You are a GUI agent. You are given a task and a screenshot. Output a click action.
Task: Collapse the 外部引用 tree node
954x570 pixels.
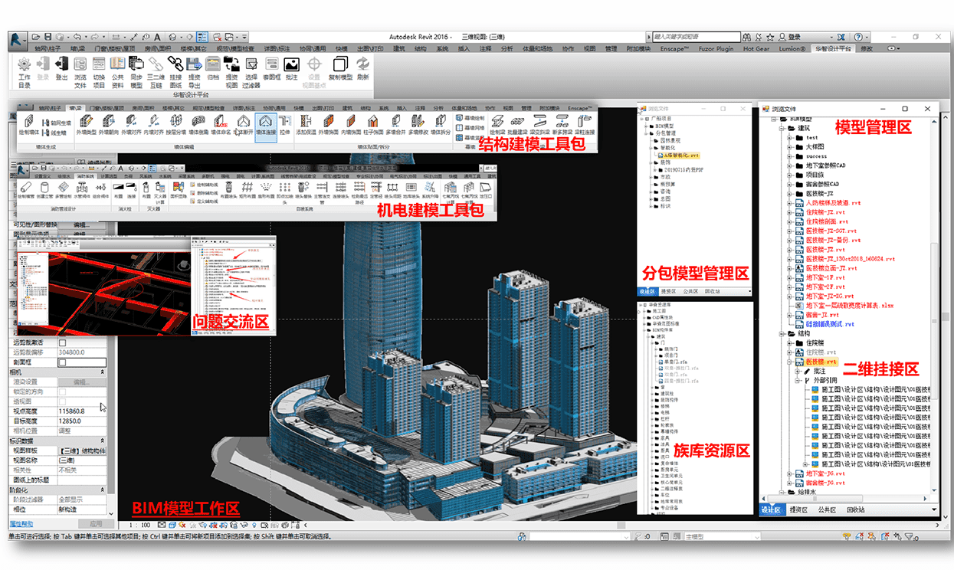click(798, 380)
